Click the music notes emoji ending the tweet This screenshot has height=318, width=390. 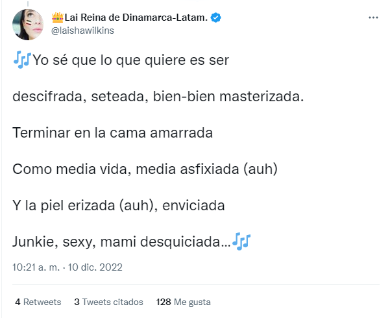[241, 241]
